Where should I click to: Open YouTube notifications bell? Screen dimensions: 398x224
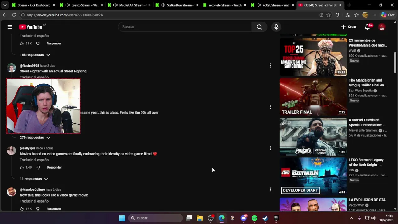coord(368,27)
